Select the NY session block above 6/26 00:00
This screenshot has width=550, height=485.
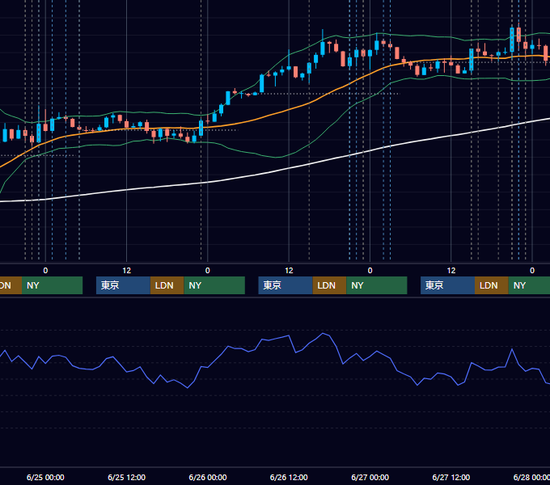(214, 285)
